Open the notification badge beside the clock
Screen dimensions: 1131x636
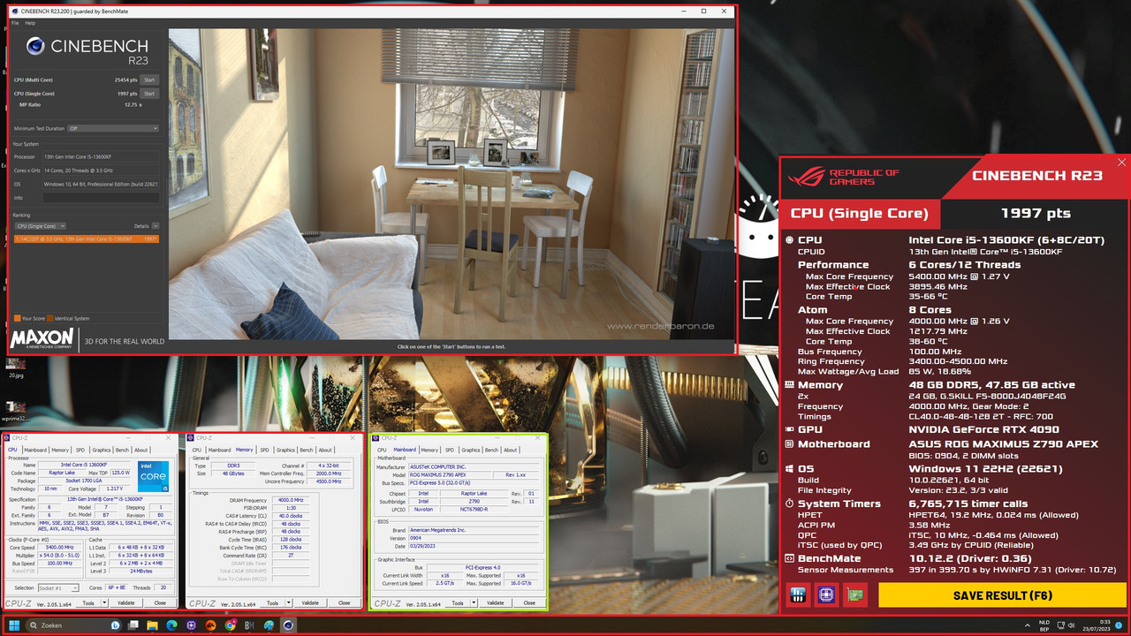(x=1120, y=625)
